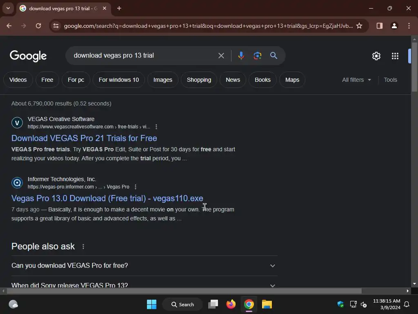Click the vegas-pro.informer.com URL breadcrumb
Viewport: 418px width, 314px height.
78,187
